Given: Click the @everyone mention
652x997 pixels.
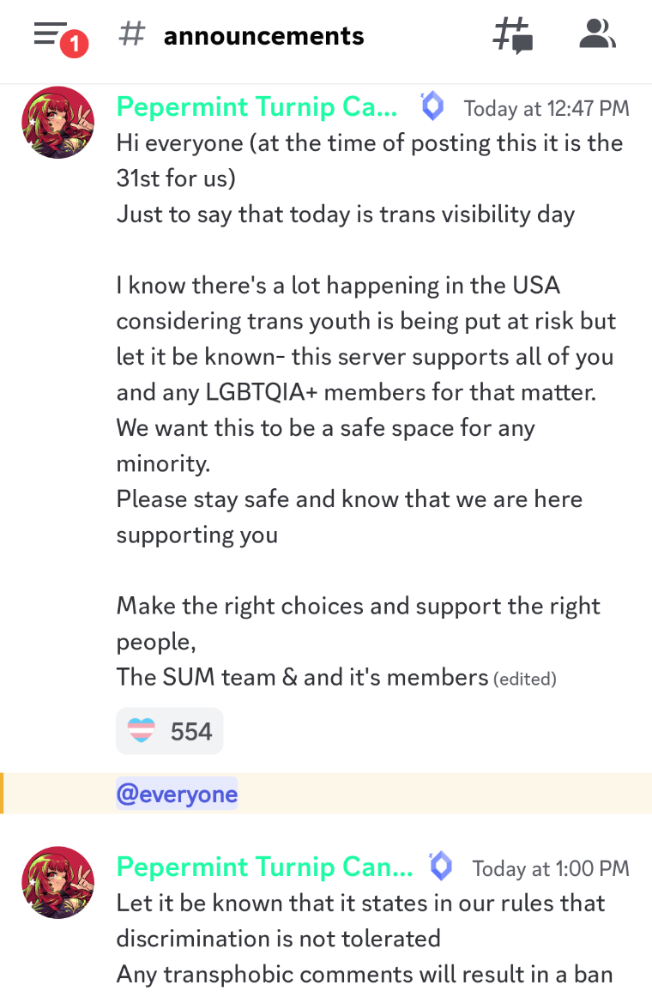Looking at the screenshot, I should coord(177,795).
